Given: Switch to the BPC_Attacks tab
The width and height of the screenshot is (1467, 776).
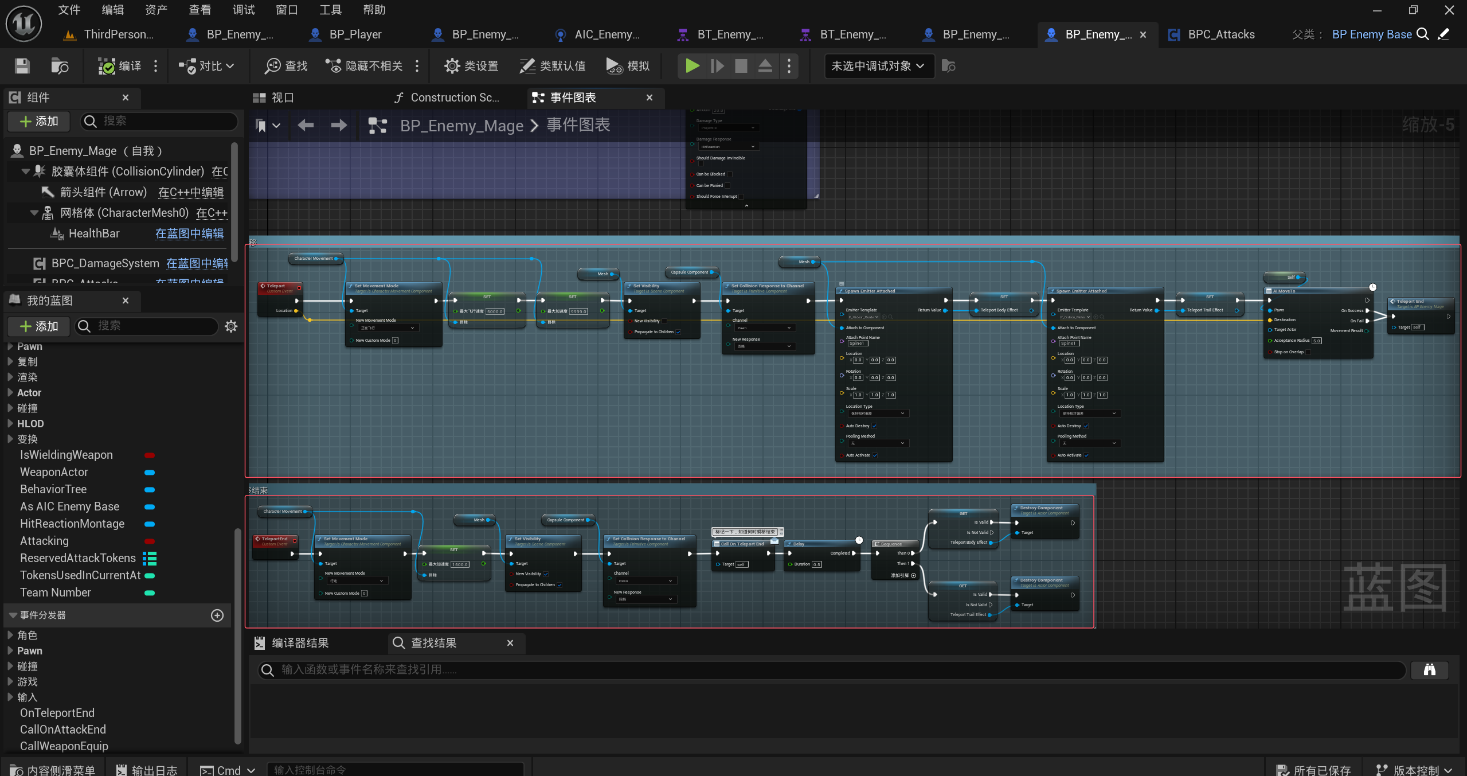Looking at the screenshot, I should (x=1221, y=34).
